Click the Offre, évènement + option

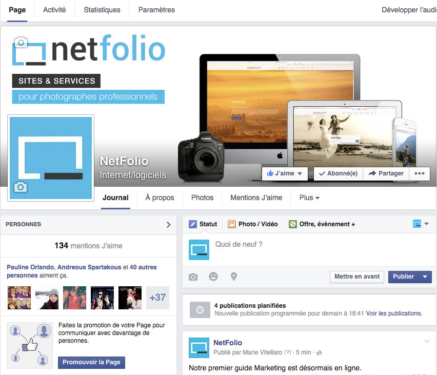pyautogui.click(x=322, y=224)
